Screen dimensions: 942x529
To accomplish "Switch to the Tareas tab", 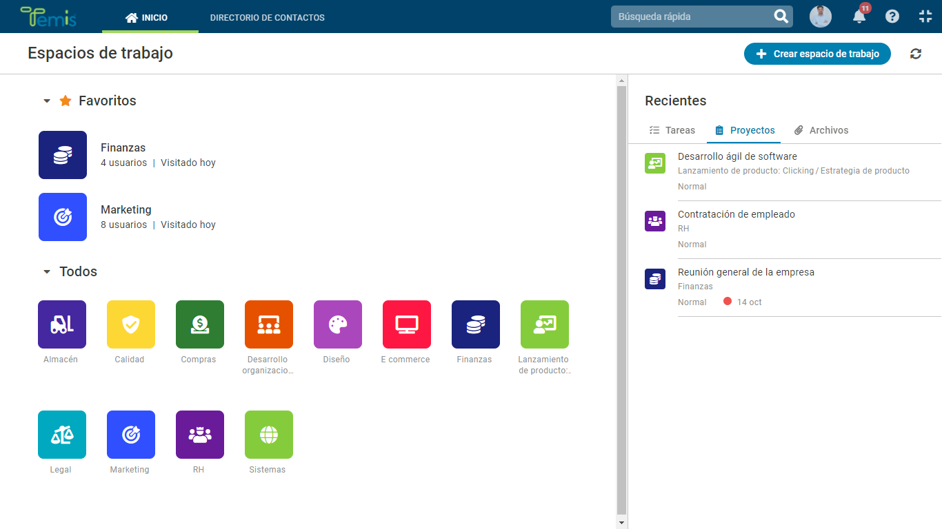I will 672,130.
